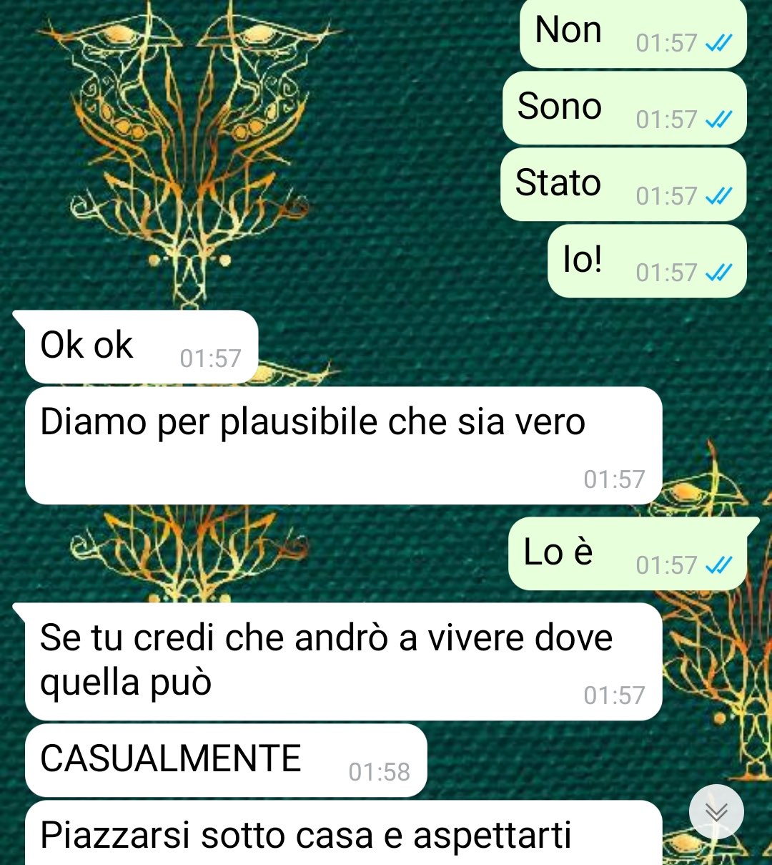Select the "Stato" sent message bubble
This screenshot has height=865, width=772.
[x=623, y=185]
